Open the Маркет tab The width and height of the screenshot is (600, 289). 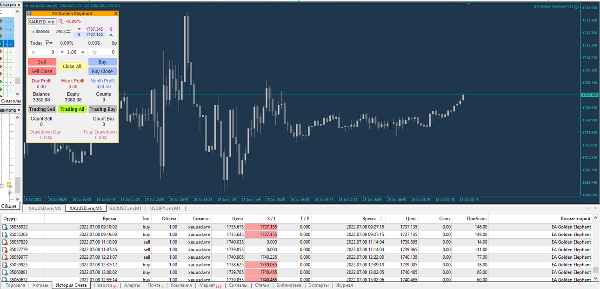[x=210, y=285]
